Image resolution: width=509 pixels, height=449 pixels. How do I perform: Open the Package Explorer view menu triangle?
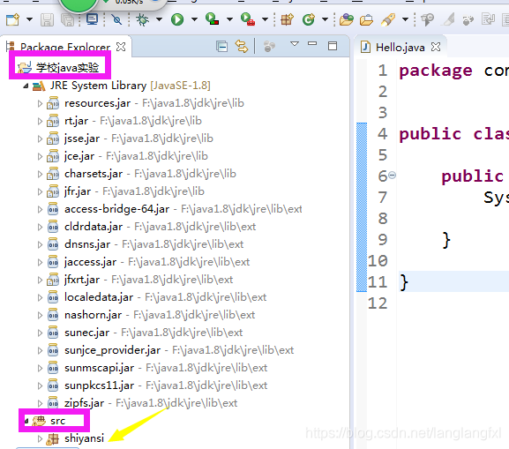click(x=295, y=43)
